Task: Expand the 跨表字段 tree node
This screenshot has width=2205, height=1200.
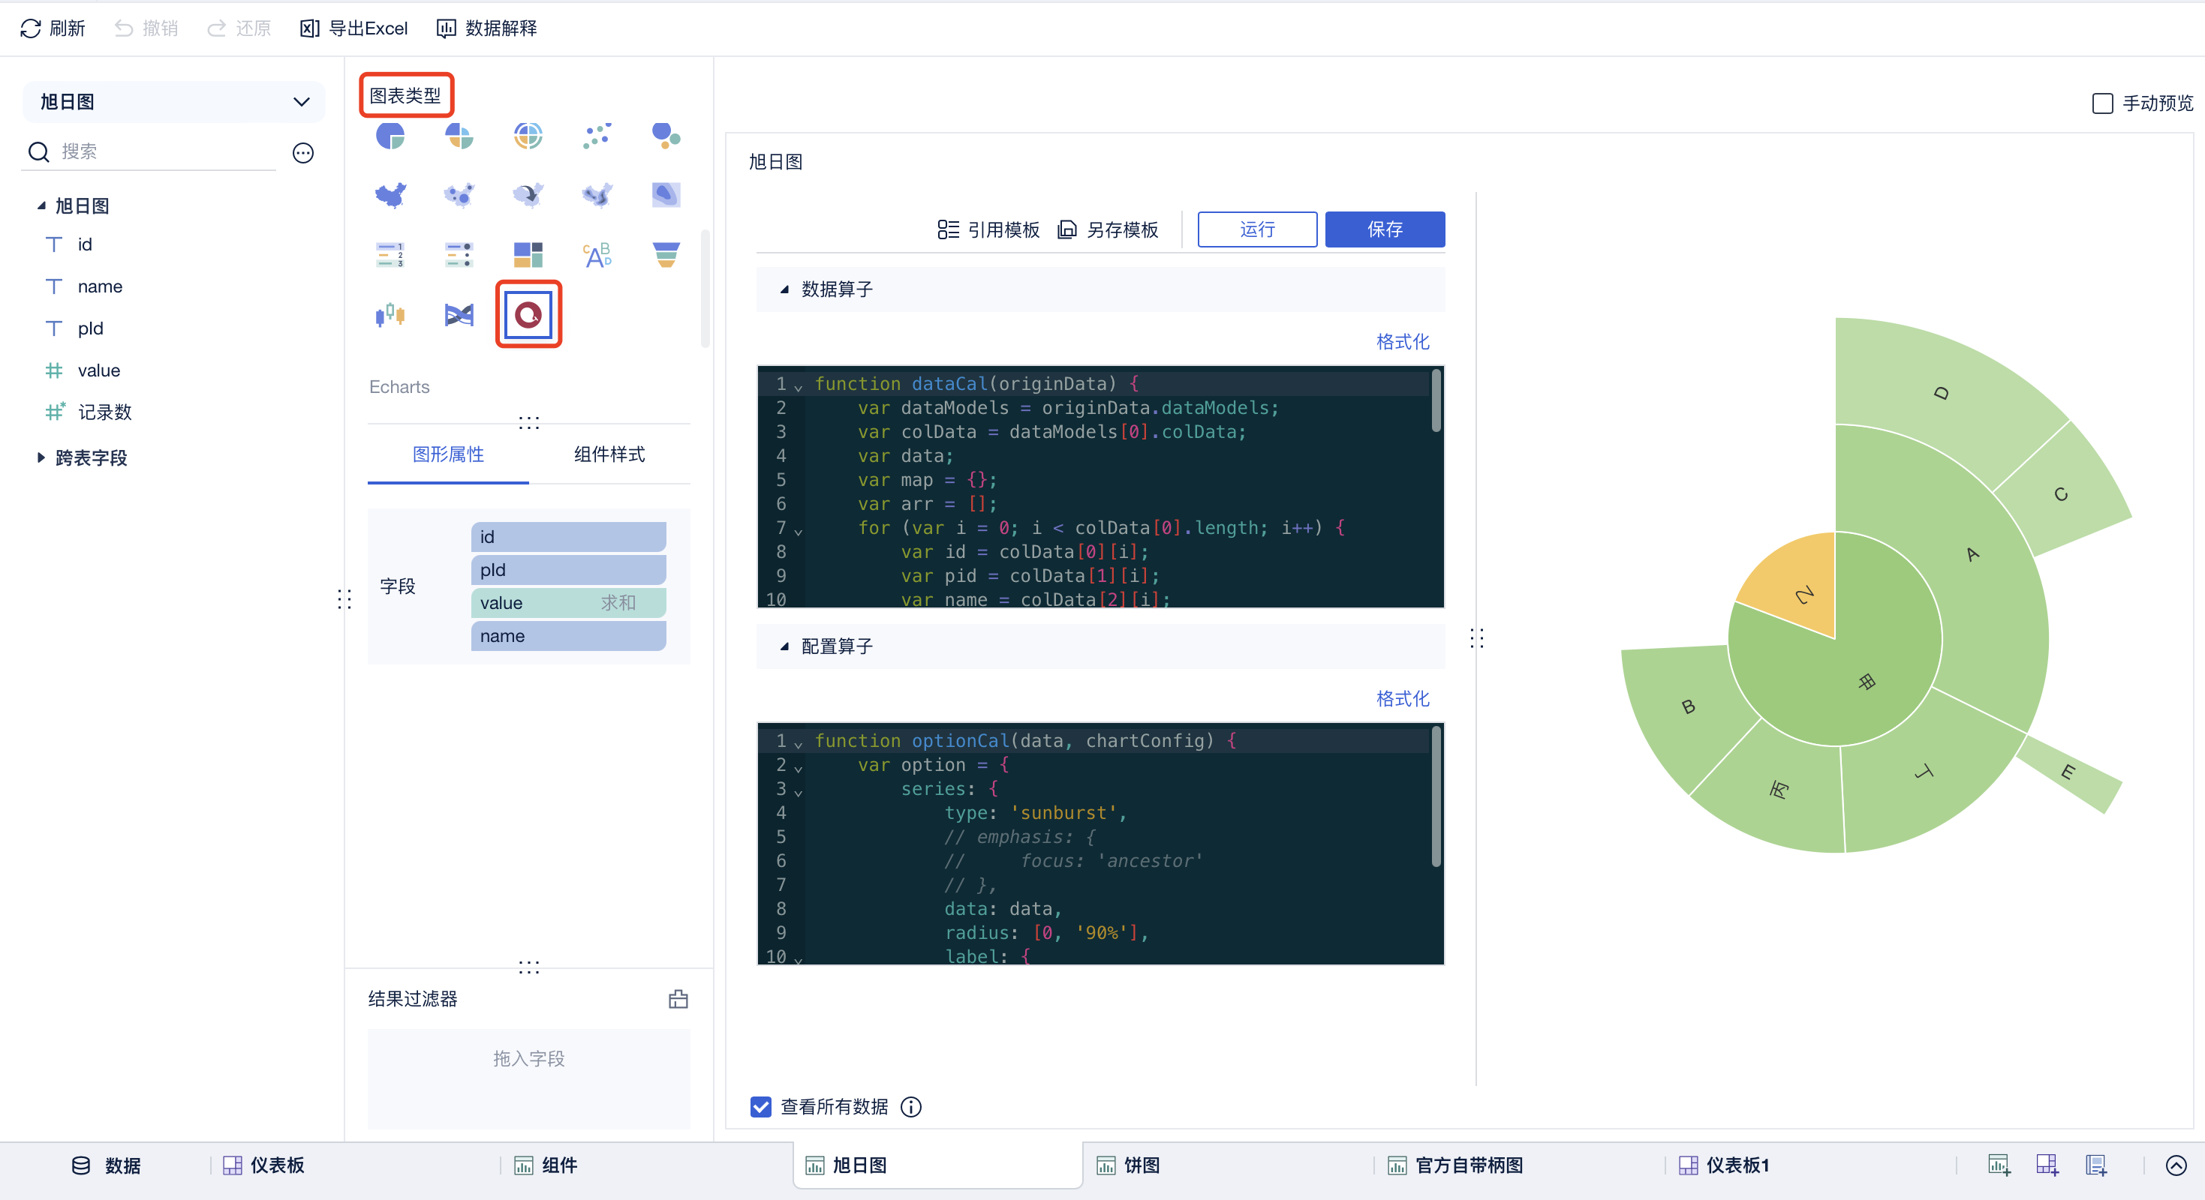Action: (41, 457)
